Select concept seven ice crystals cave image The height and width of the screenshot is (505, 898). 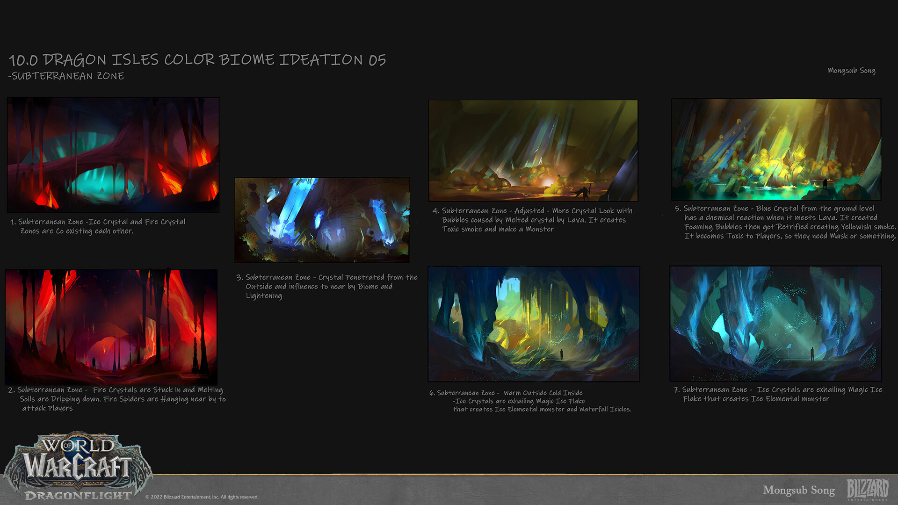coord(775,324)
